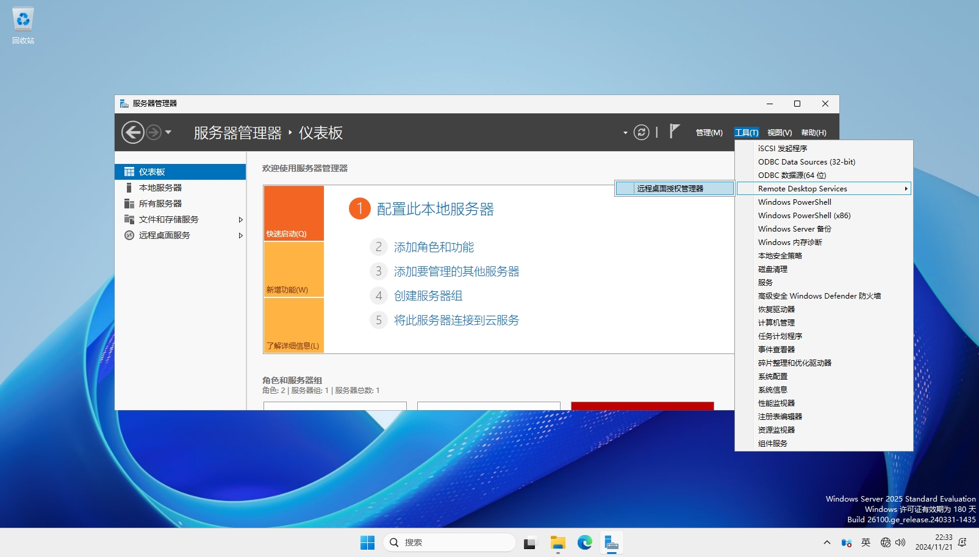Viewport: 979px width, 557px height.
Task: Click the refresh icon in header
Action: coord(641,132)
